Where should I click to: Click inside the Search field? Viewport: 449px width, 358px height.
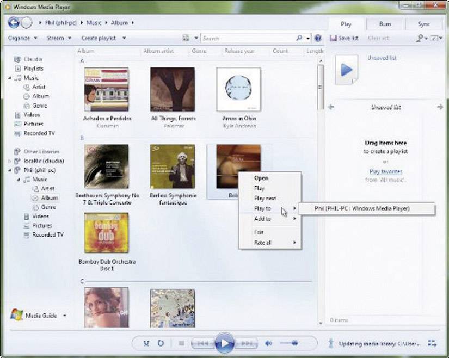(249, 38)
